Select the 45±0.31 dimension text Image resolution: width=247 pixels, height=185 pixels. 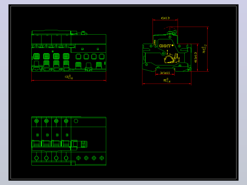pyautogui.click(x=165, y=18)
